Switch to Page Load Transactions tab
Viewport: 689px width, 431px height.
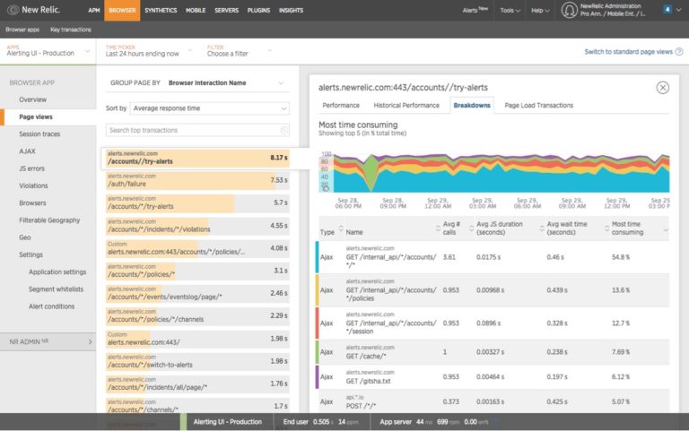[x=538, y=105]
